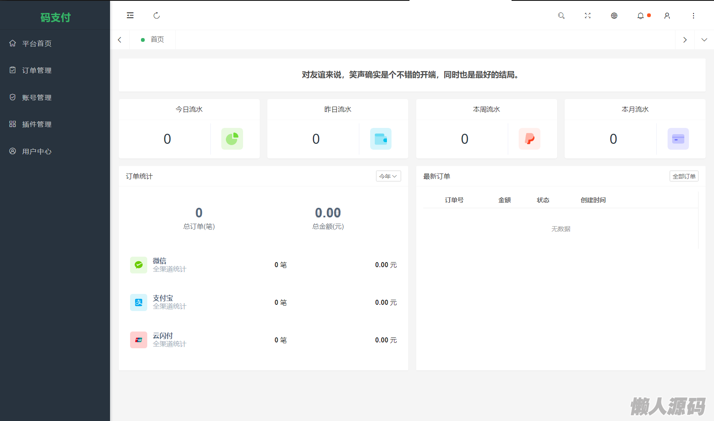Click the 全部订单 button
This screenshot has width=714, height=421.
[x=684, y=176]
